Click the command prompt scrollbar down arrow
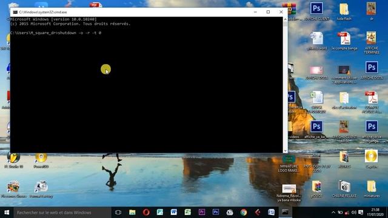 point(286,151)
